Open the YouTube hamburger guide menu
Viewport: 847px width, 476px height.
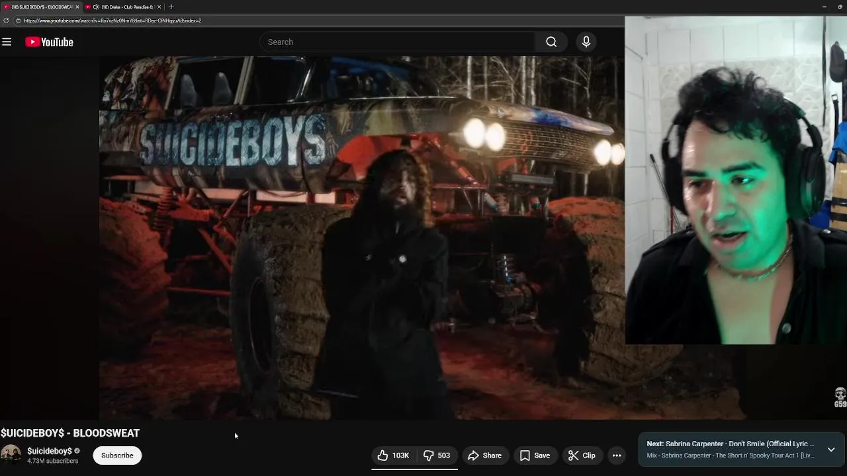[7, 42]
